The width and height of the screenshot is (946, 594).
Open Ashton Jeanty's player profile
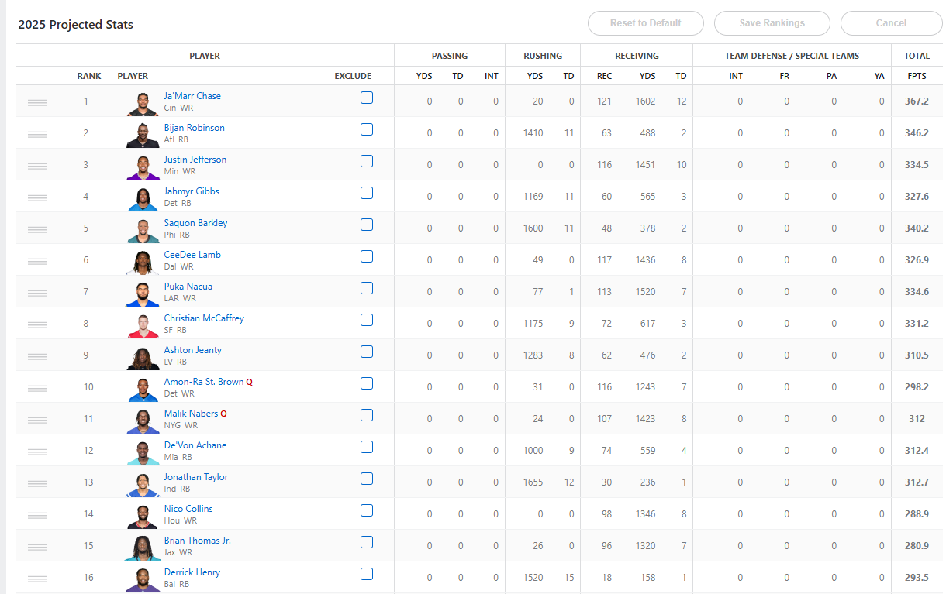pyautogui.click(x=192, y=350)
